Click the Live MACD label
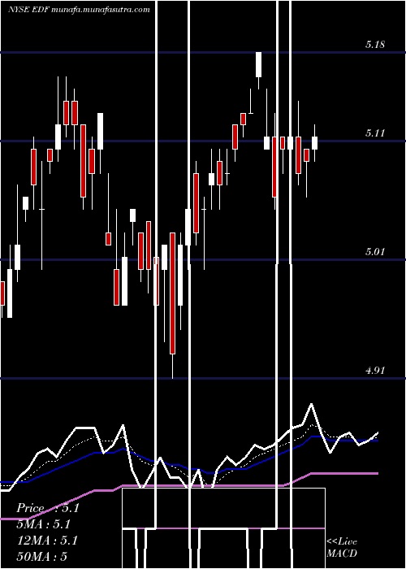Viewport: 406px width, 569px height. [342, 547]
